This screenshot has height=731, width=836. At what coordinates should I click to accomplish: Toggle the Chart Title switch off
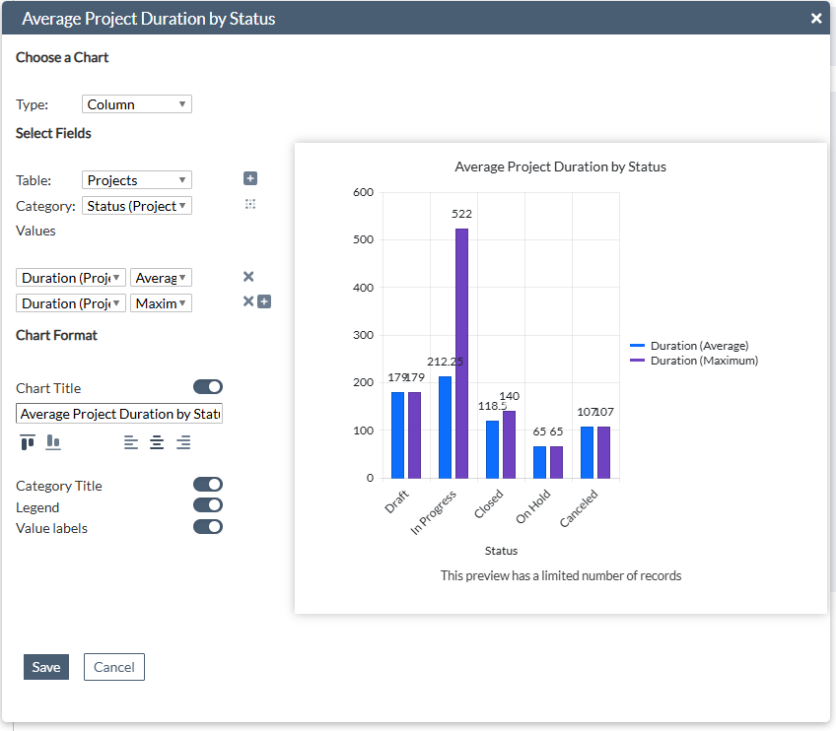pos(208,387)
